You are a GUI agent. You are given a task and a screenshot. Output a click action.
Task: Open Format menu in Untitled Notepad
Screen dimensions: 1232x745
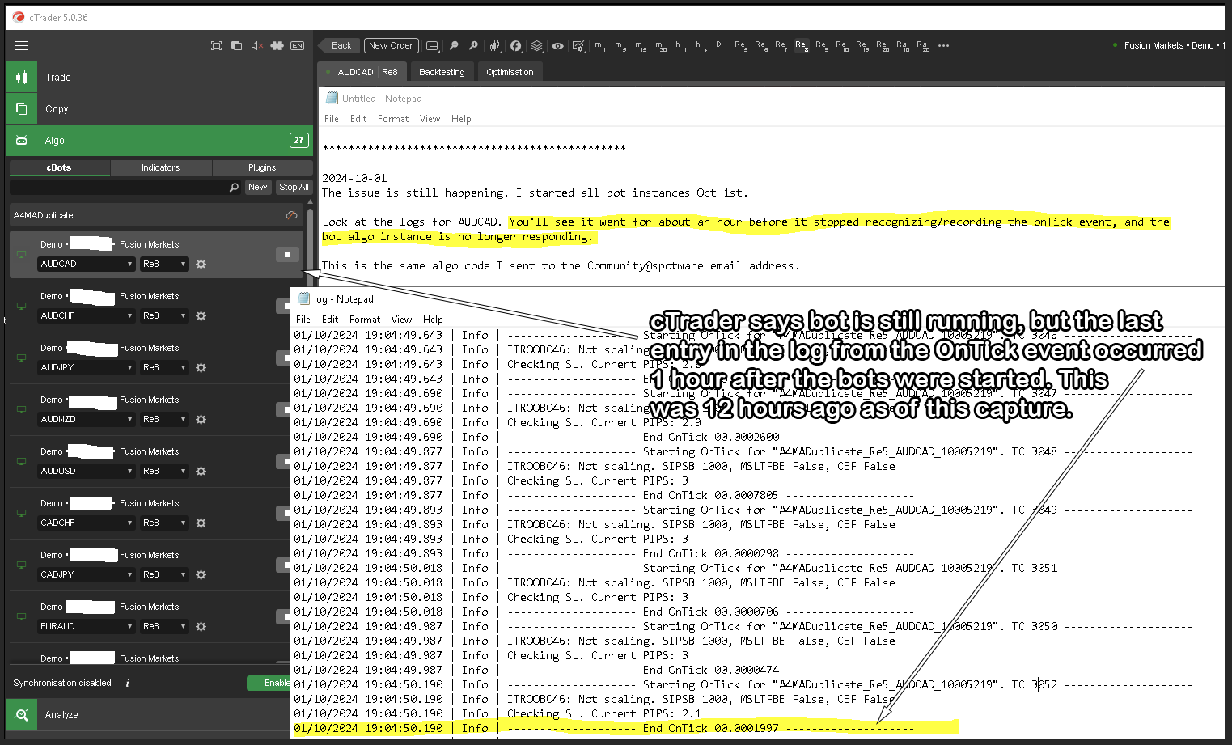(393, 119)
